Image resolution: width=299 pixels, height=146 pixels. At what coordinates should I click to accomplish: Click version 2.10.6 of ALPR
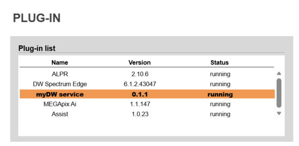(x=140, y=74)
